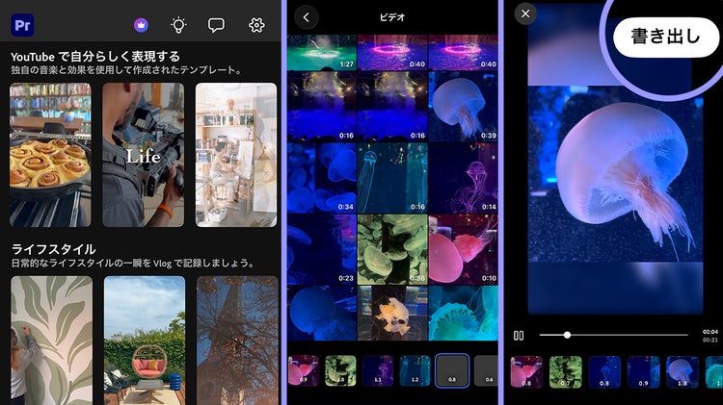Click the YouTube で自分らしく表現する heading
Image resolution: width=723 pixels, height=405 pixels.
pyautogui.click(x=95, y=57)
